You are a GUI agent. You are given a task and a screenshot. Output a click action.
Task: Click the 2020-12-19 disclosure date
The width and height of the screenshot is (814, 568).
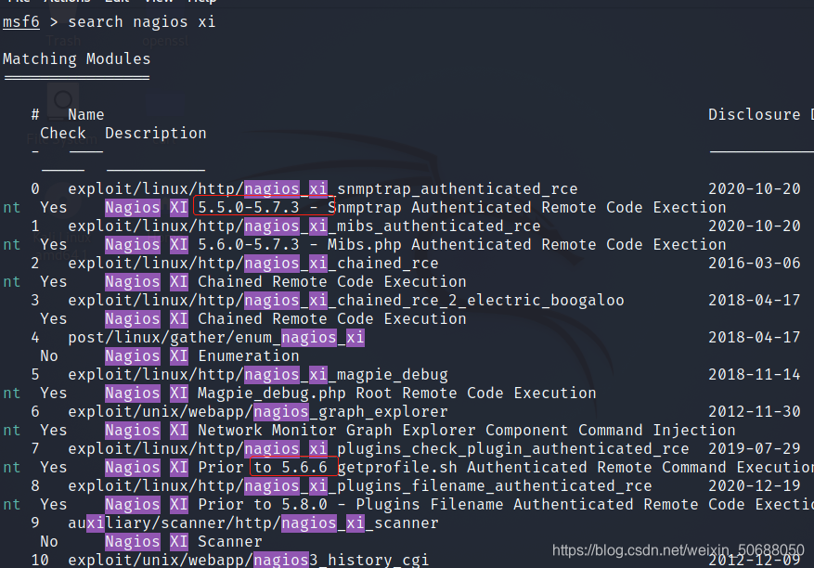[755, 486]
